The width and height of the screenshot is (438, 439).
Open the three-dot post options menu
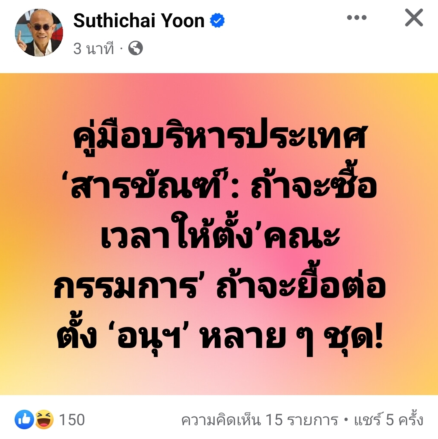click(x=357, y=17)
